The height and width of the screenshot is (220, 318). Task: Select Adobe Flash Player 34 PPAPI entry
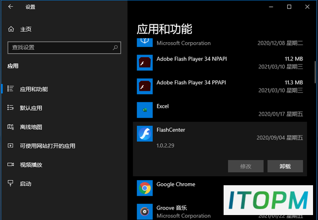(x=191, y=82)
